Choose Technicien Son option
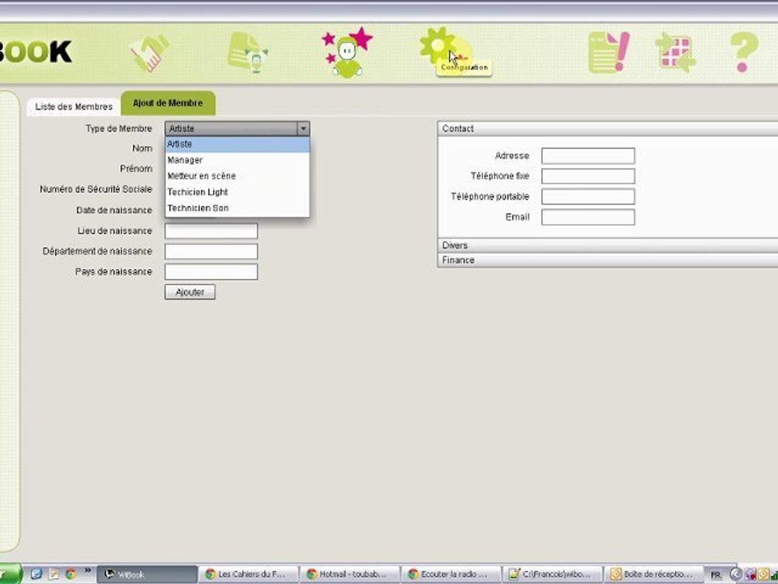 [x=237, y=208]
